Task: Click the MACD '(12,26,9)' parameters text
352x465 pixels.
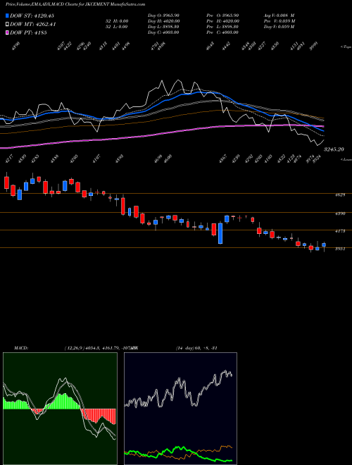Action: 74,348
